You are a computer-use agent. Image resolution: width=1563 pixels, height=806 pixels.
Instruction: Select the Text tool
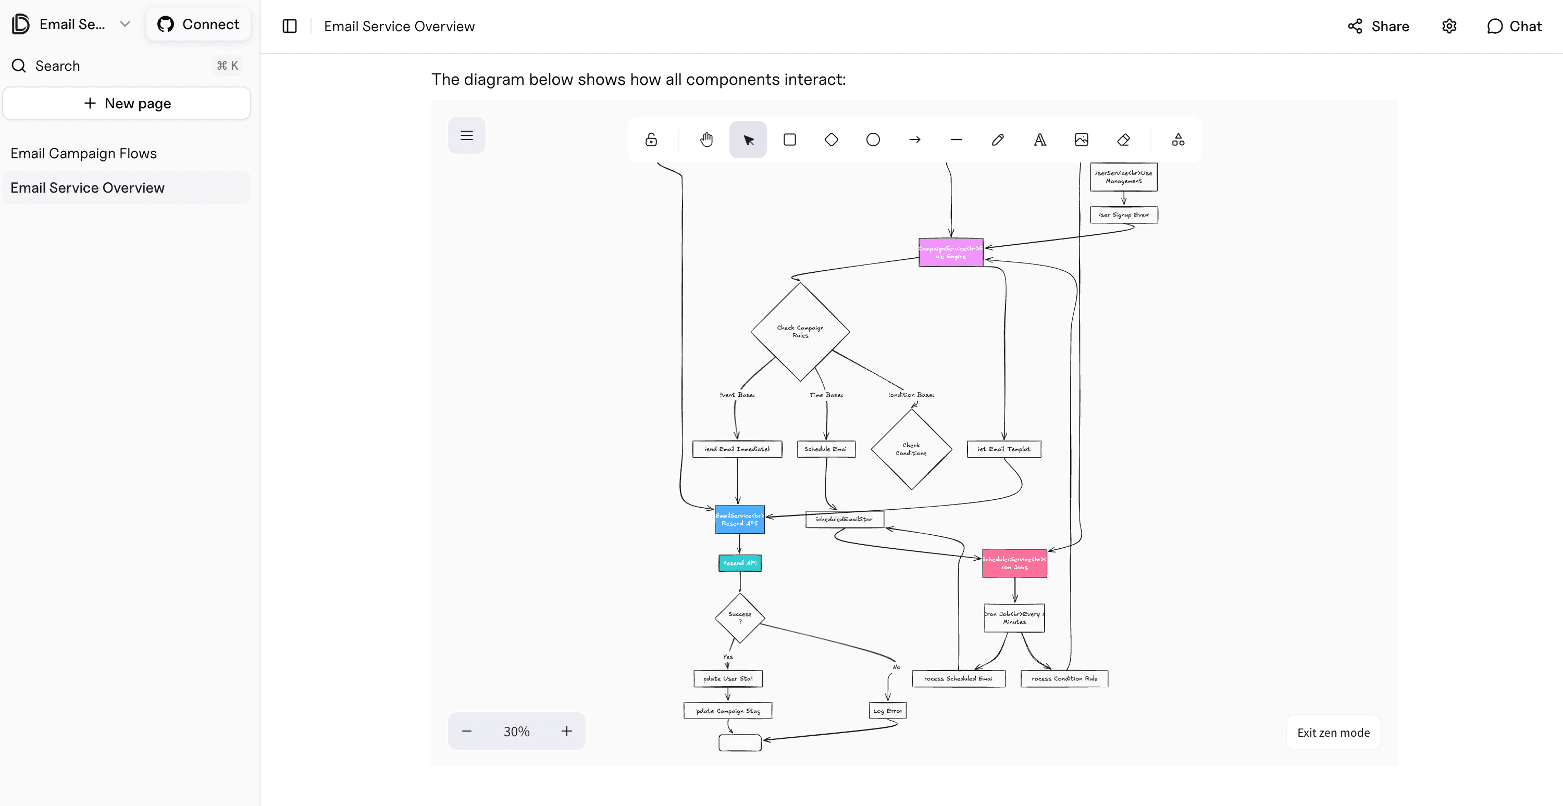pos(1039,140)
